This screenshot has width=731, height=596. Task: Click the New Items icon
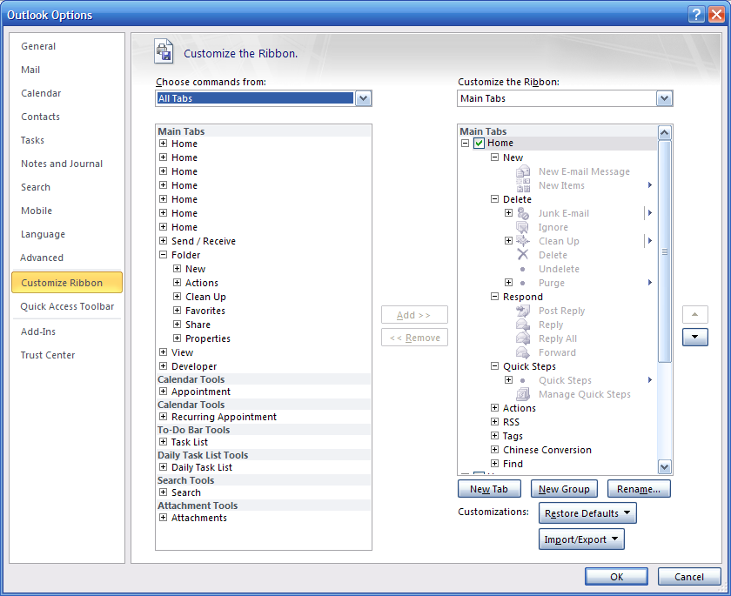tap(523, 185)
